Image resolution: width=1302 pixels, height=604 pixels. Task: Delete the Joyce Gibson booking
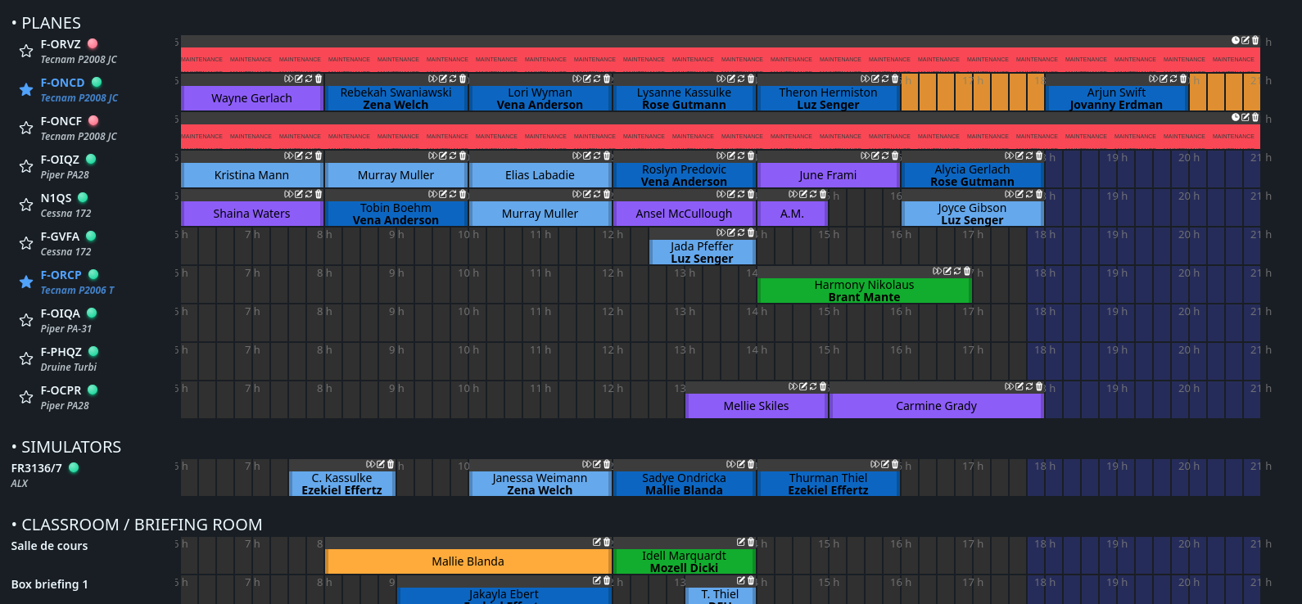1039,194
